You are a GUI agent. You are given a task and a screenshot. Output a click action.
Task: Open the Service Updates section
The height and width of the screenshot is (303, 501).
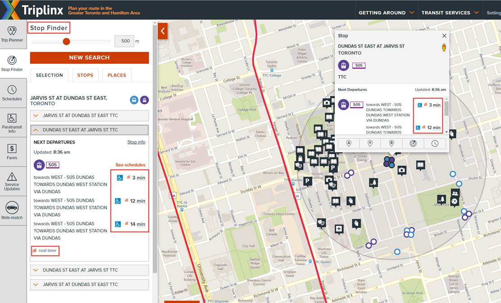(x=12, y=181)
